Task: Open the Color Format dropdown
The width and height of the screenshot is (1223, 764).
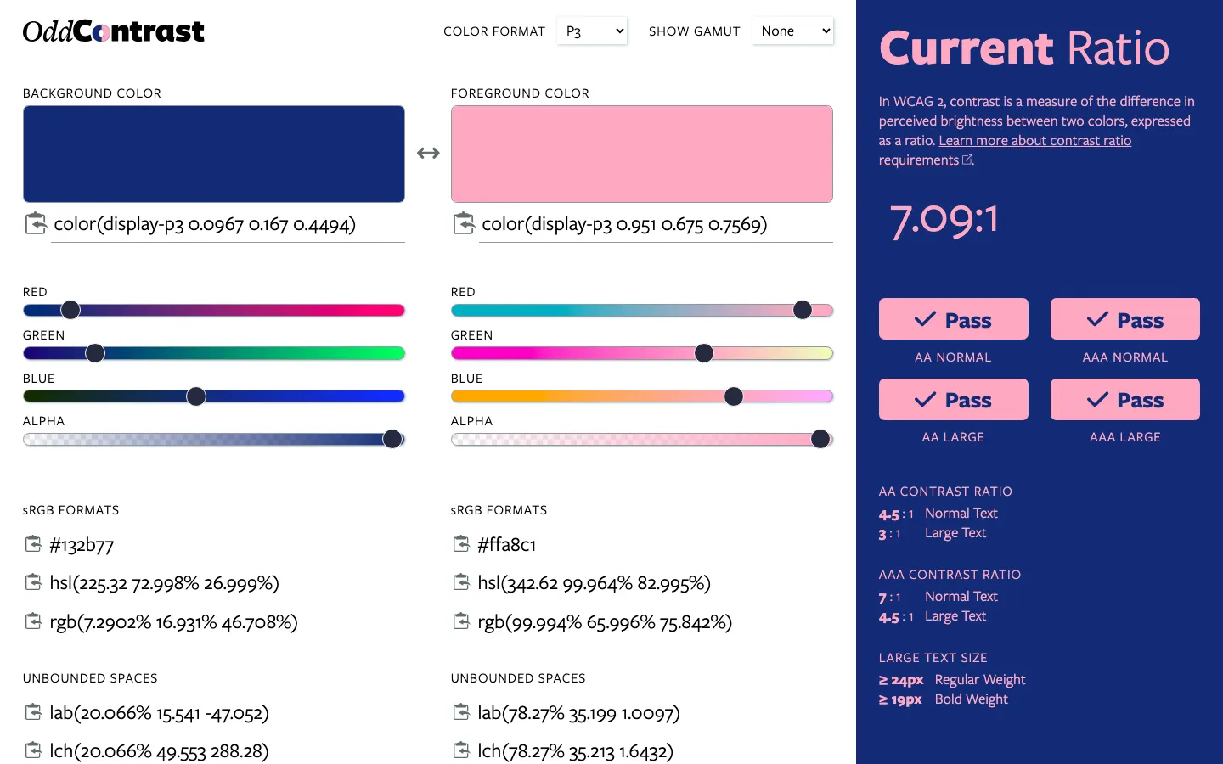Action: tap(592, 31)
